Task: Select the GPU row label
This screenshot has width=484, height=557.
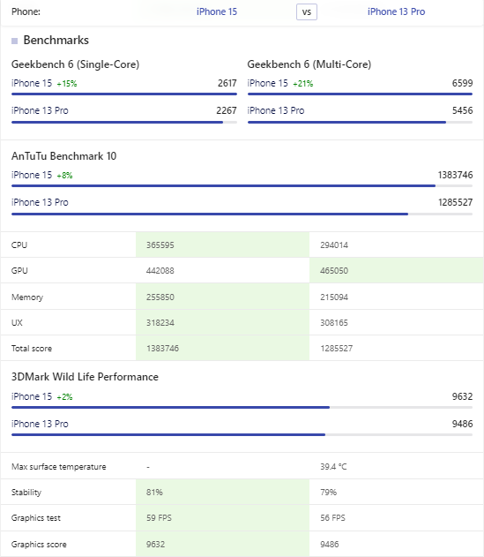Action: pos(19,271)
